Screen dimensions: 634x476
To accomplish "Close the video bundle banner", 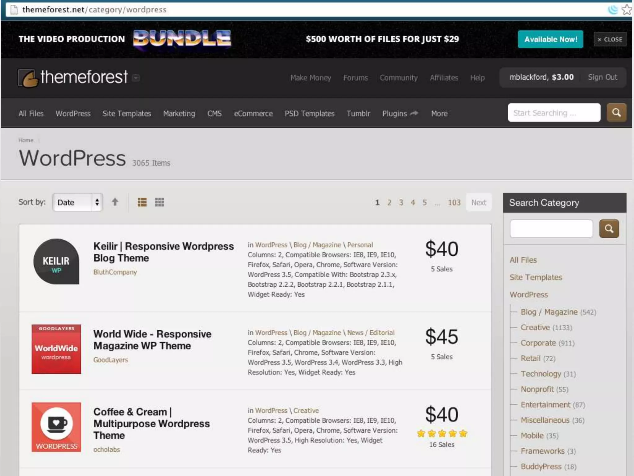I will pyautogui.click(x=610, y=39).
